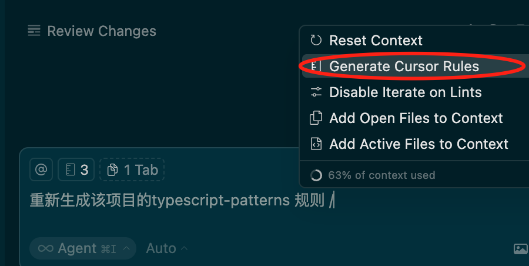Open the Agent mode selector dropdown

click(82, 248)
